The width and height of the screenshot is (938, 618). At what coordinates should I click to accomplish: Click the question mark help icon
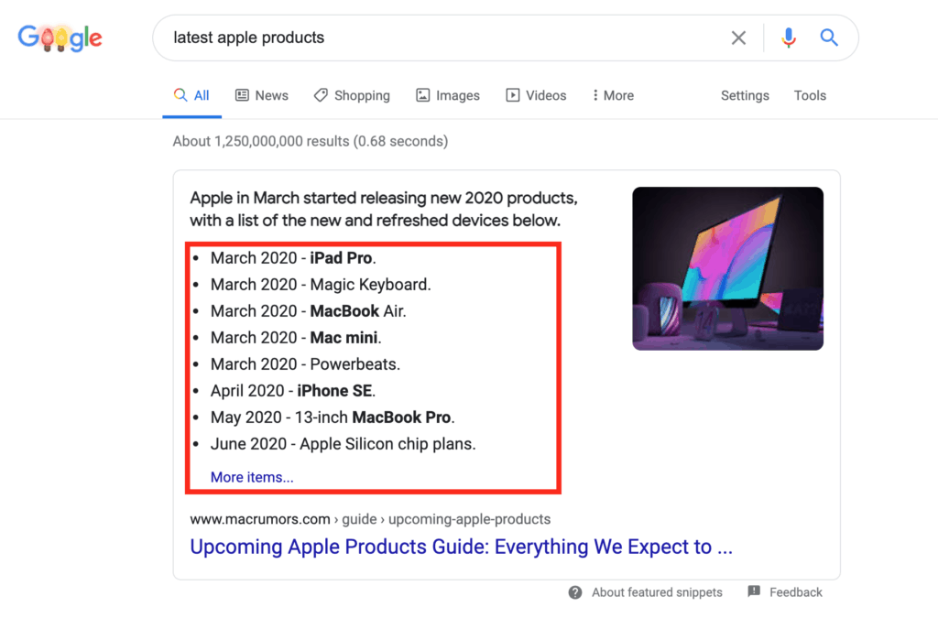[575, 592]
